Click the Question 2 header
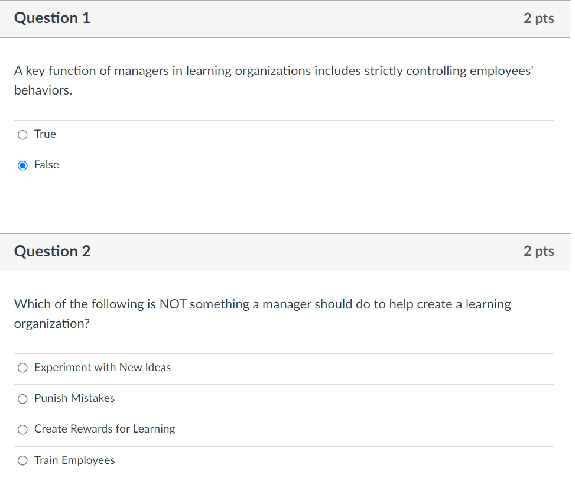 coord(52,251)
